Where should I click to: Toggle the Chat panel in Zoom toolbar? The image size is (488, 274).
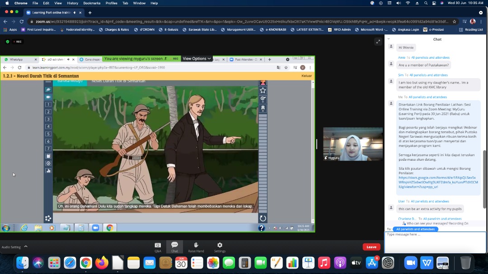click(174, 247)
